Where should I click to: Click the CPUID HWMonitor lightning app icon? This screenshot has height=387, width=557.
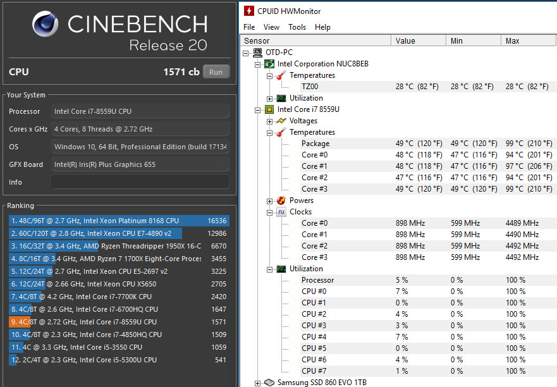click(x=248, y=11)
